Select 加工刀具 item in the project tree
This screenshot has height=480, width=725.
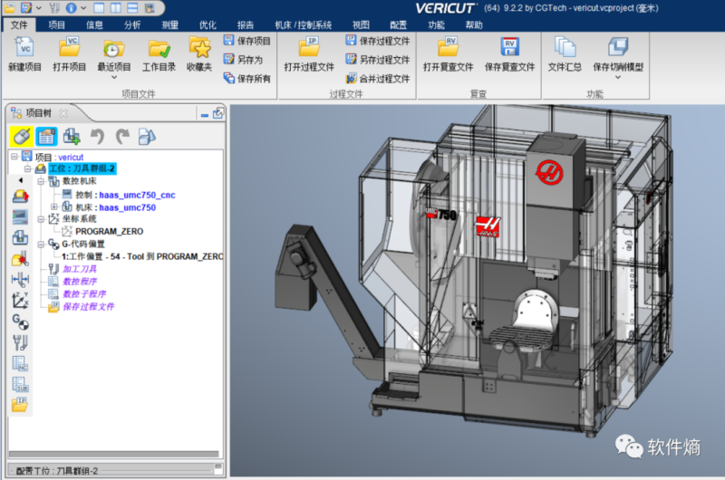pos(80,269)
